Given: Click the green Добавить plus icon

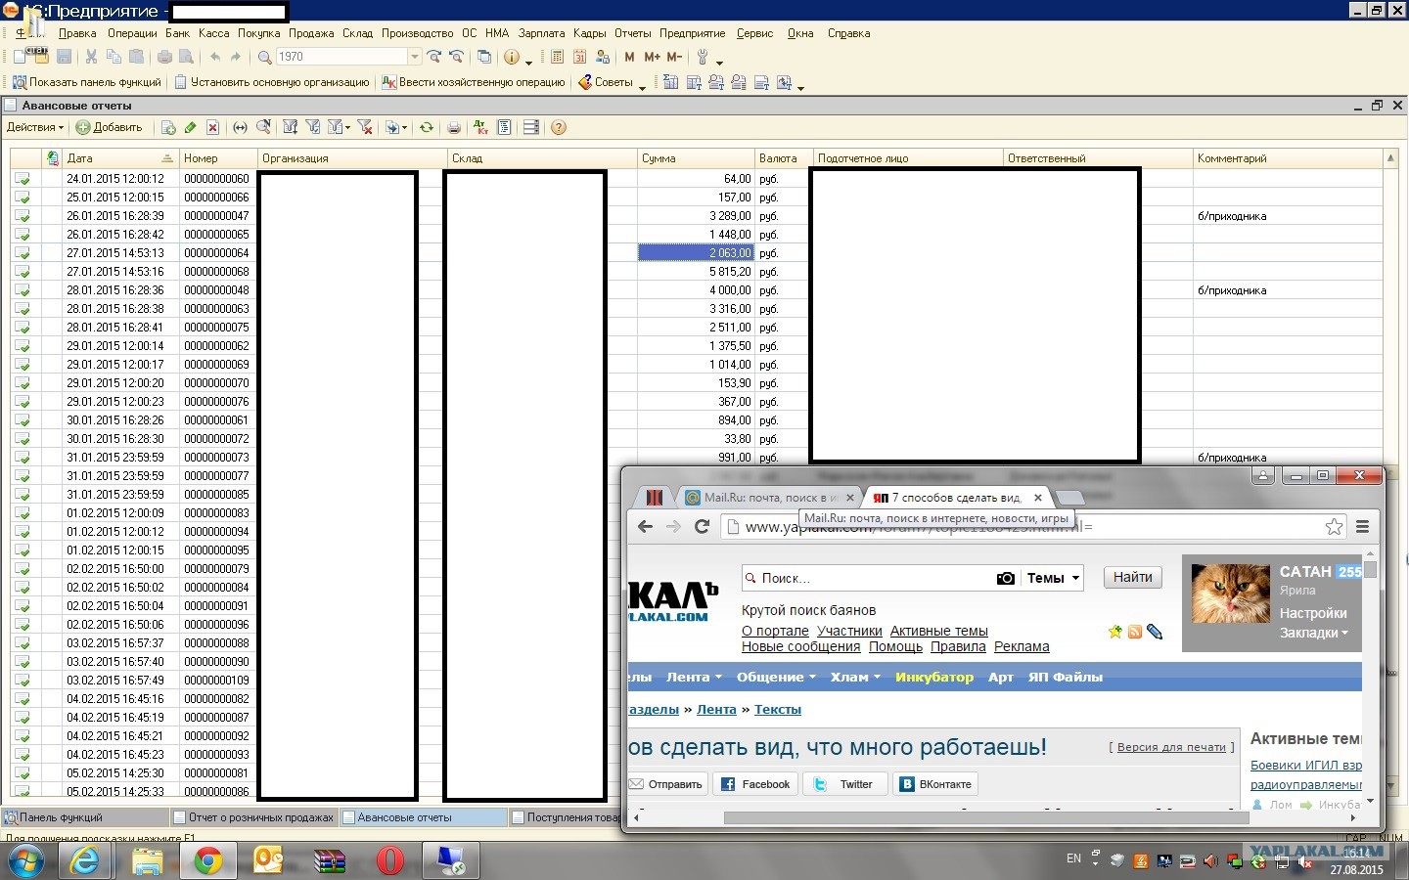Looking at the screenshot, I should [83, 127].
